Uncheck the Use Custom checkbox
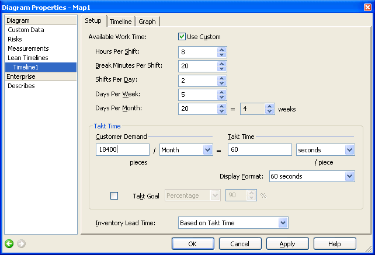Screen dimensions: 375x255 182,37
